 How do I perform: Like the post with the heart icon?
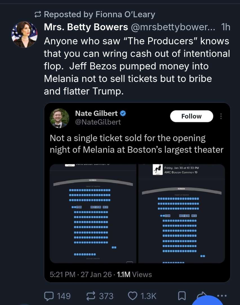[132, 296]
